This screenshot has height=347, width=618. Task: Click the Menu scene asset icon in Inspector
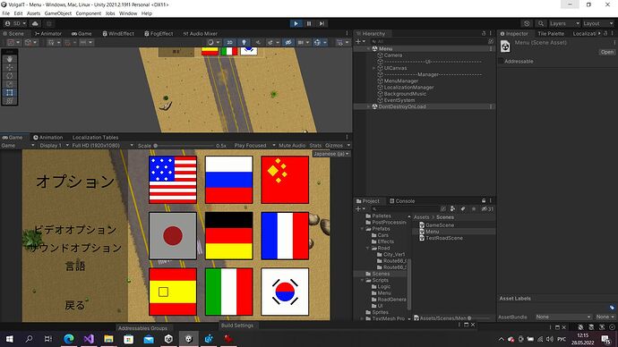pyautogui.click(x=505, y=47)
